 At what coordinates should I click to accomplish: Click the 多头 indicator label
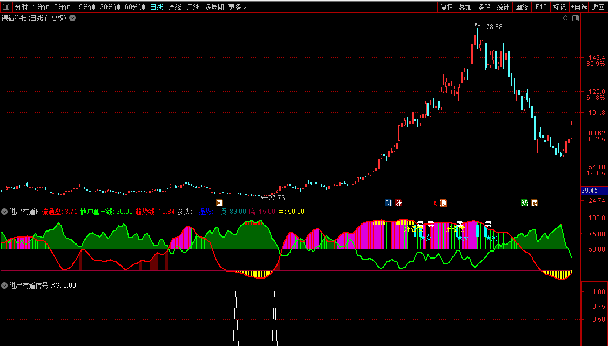[186, 212]
